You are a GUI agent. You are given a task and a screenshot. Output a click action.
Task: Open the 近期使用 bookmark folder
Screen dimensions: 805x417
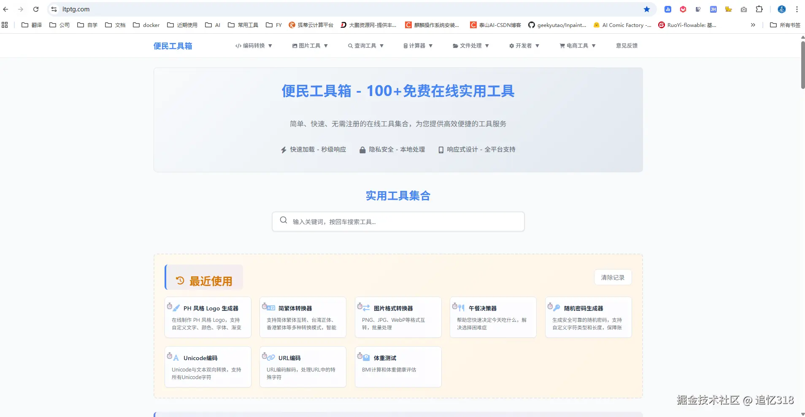coord(182,25)
